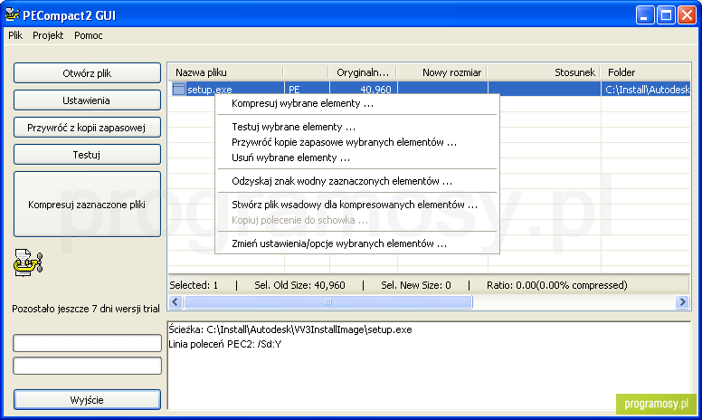Choose Zmień ustawienia/opcje wybranych elementów
This screenshot has width=702, height=420.
tap(356, 243)
